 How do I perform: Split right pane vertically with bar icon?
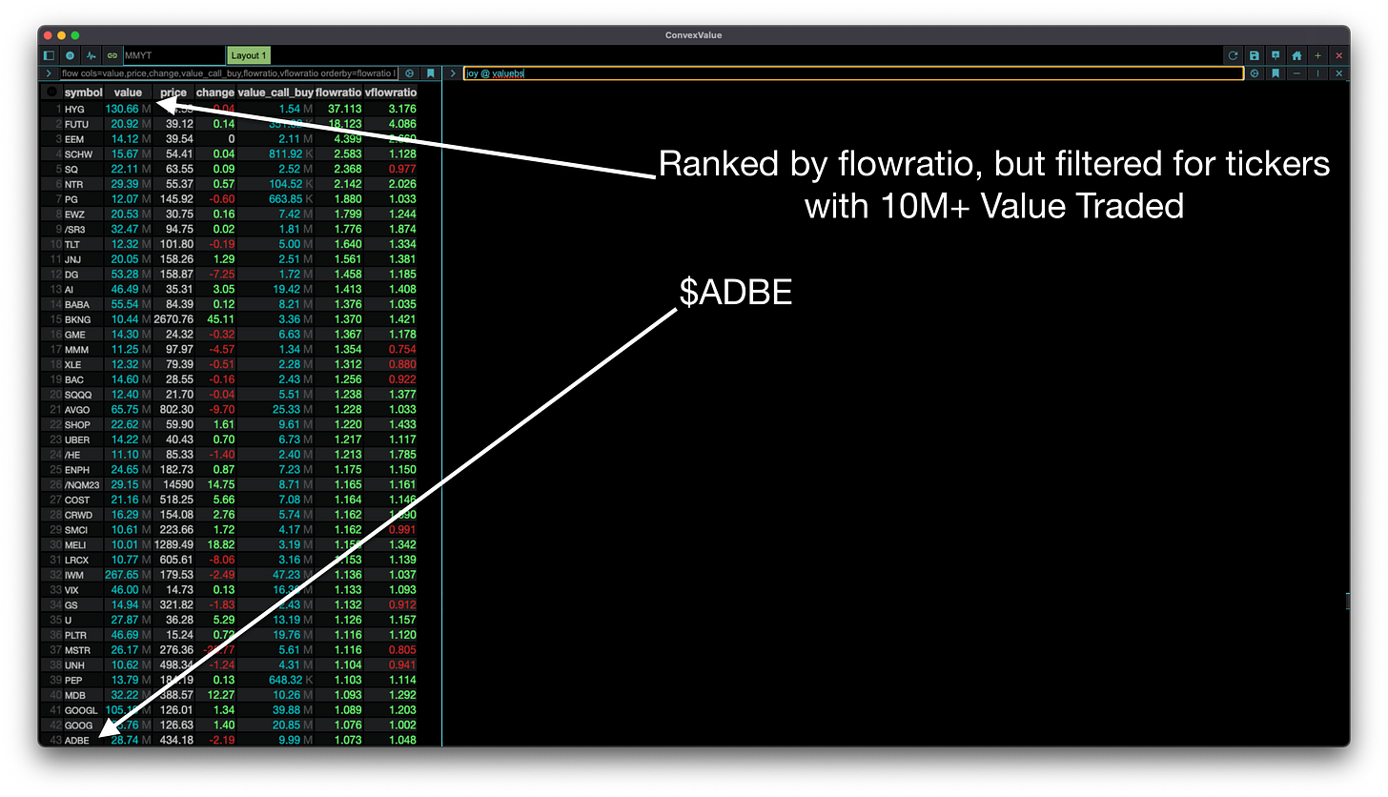(1317, 73)
